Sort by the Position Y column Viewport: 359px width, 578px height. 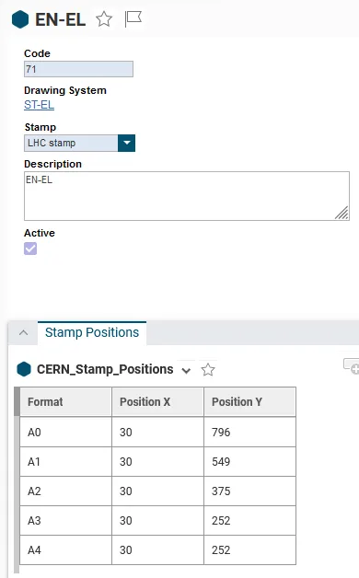249,402
